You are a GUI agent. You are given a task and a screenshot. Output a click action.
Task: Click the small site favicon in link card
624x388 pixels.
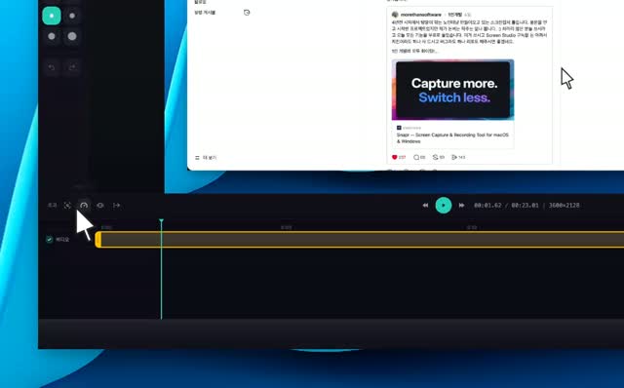pos(399,128)
